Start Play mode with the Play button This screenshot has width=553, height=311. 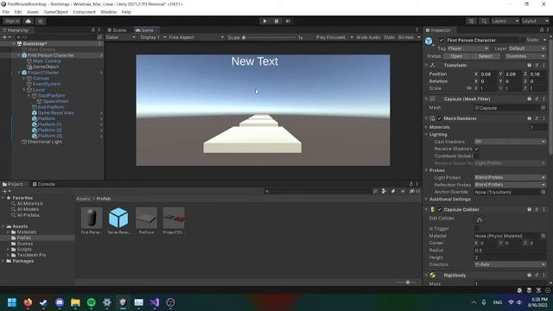tap(265, 21)
